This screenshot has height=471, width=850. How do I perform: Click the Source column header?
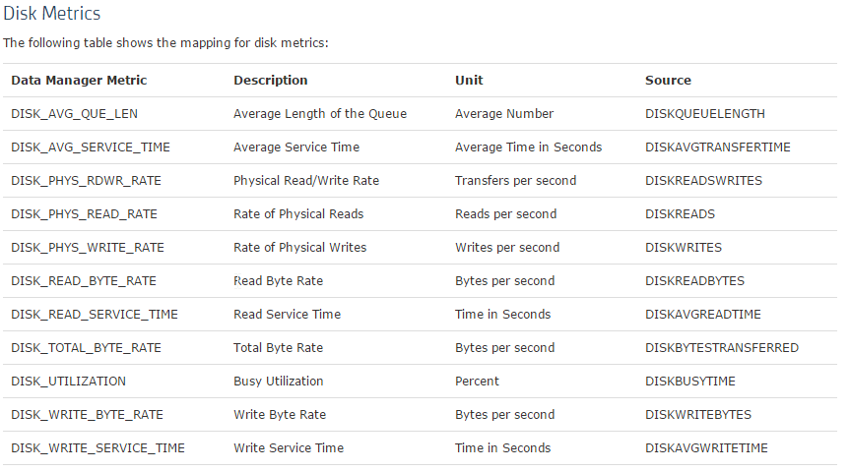pos(668,80)
